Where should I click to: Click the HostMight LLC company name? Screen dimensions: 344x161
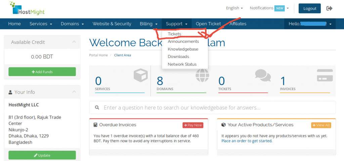click(x=24, y=105)
